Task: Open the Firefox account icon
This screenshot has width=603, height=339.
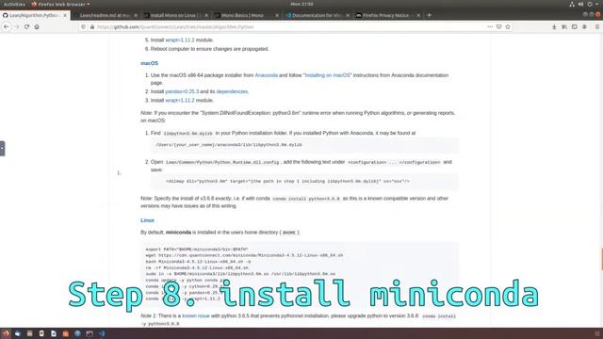Action: [584, 27]
